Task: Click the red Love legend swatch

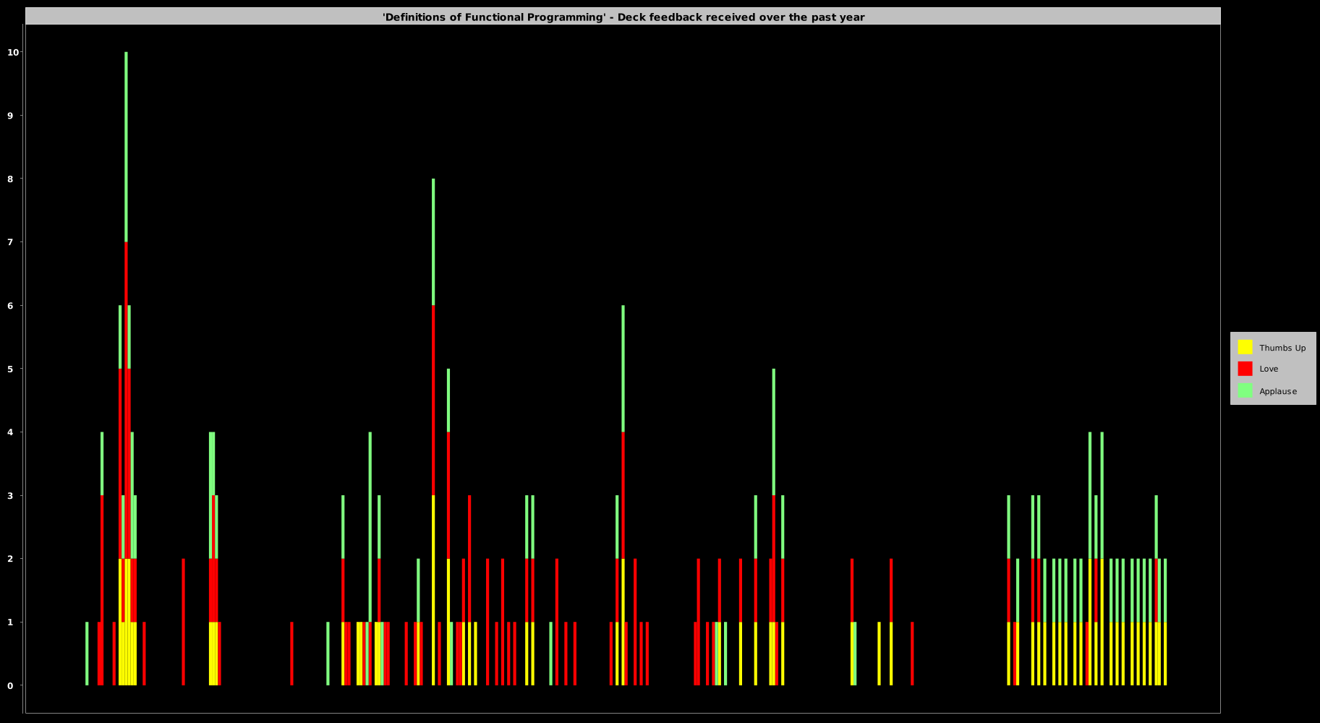Action: tap(1245, 369)
